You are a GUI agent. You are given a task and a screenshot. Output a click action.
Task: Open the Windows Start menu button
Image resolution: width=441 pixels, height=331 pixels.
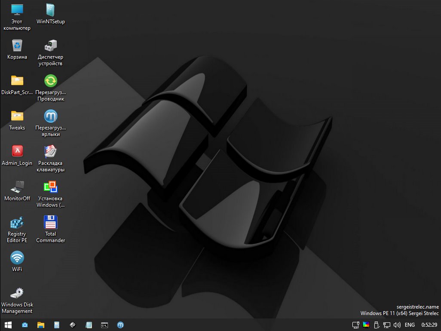(8, 325)
